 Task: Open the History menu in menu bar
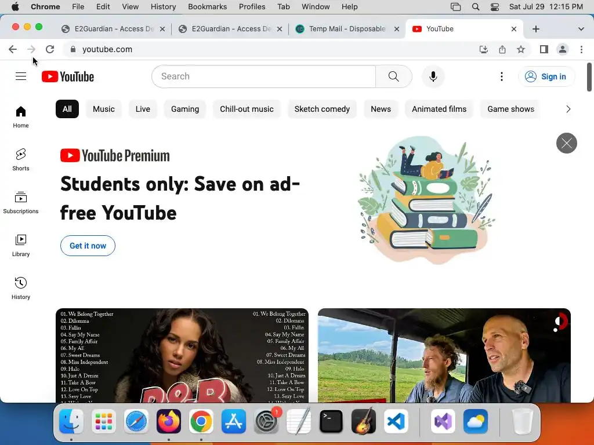tap(163, 7)
